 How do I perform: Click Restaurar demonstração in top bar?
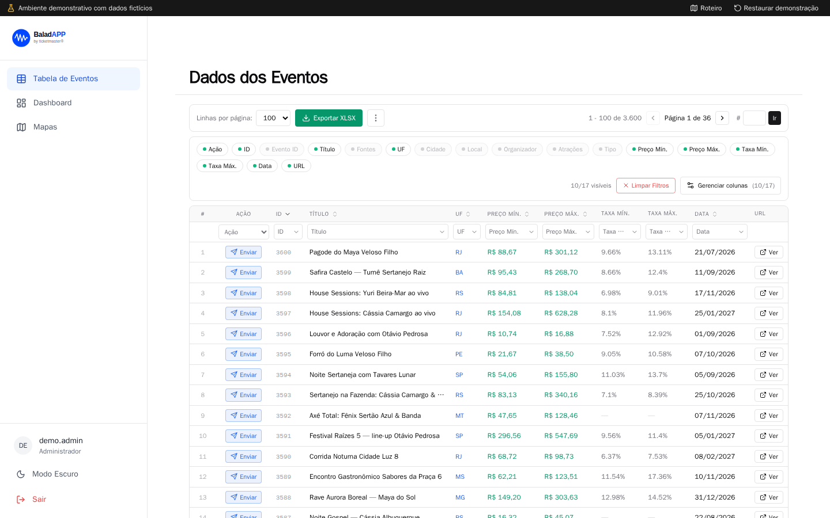(x=776, y=8)
